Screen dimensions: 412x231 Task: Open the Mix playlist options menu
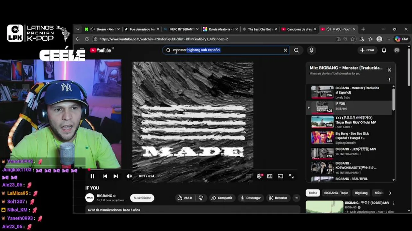pos(389,80)
